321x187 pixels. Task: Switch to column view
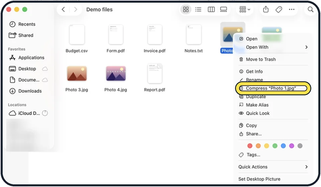(x=211, y=9)
